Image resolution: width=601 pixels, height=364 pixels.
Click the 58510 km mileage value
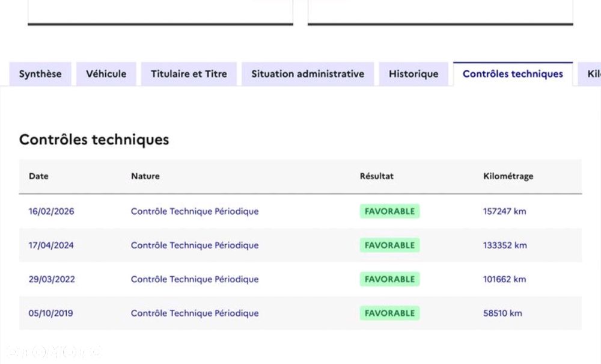[502, 313]
